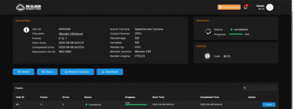Viewport: 293px width, 109px height.
Task: Open the 3stest user avatar
Action: [270, 7]
